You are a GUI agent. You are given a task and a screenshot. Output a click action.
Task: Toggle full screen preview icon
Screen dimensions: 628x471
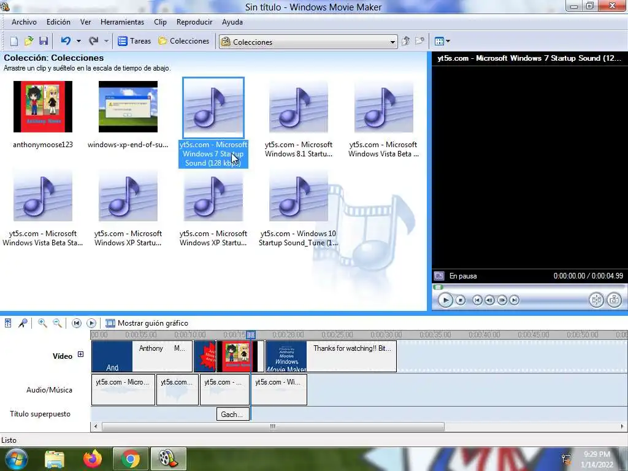click(x=439, y=276)
